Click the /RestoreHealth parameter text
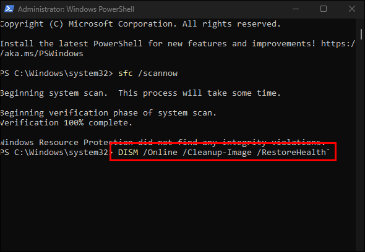Viewport: 365px width, 252px height. [x=291, y=153]
